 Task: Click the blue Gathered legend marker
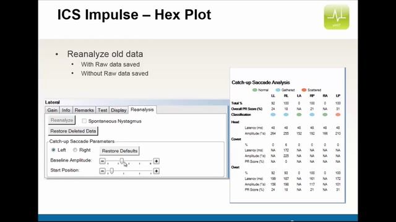click(x=278, y=90)
